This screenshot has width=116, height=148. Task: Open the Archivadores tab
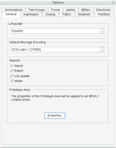point(14,10)
